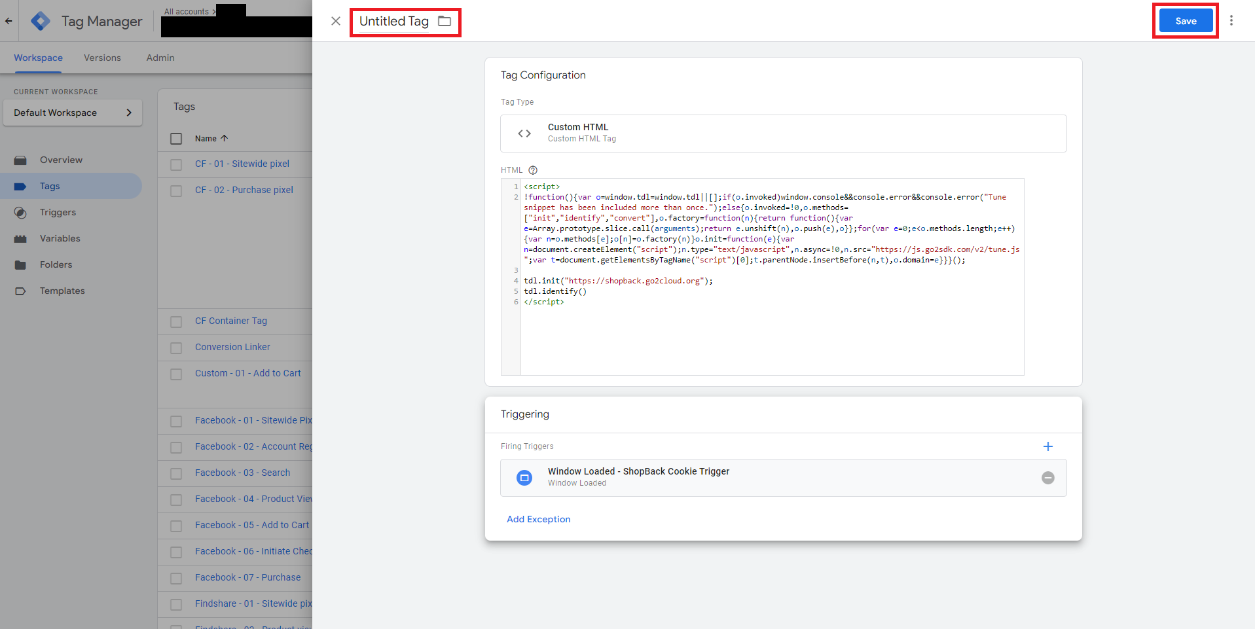
Task: Check the Findshare - 01 - Sitewide pixel row
Action: coord(176,604)
